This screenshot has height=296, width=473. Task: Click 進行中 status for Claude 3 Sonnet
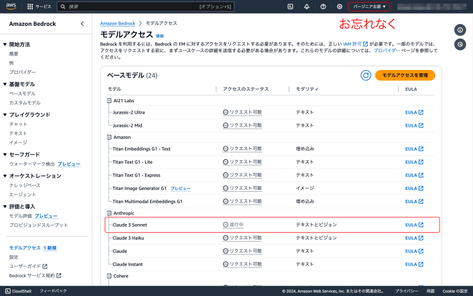(x=233, y=225)
